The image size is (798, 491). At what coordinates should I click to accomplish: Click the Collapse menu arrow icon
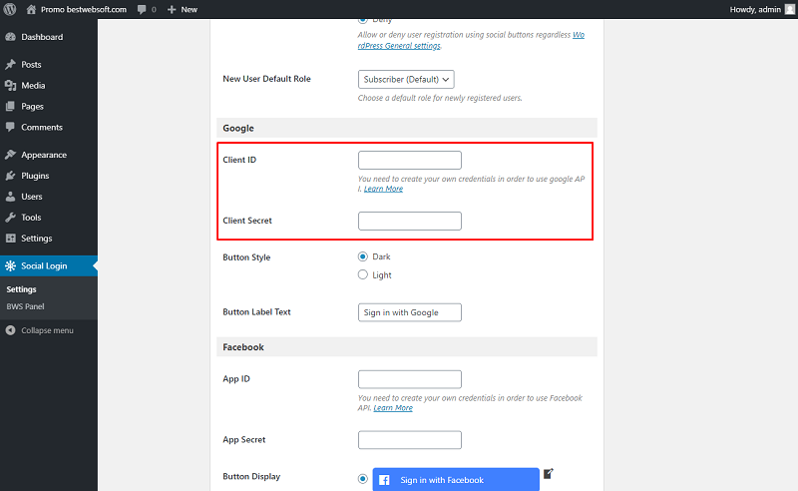10,330
